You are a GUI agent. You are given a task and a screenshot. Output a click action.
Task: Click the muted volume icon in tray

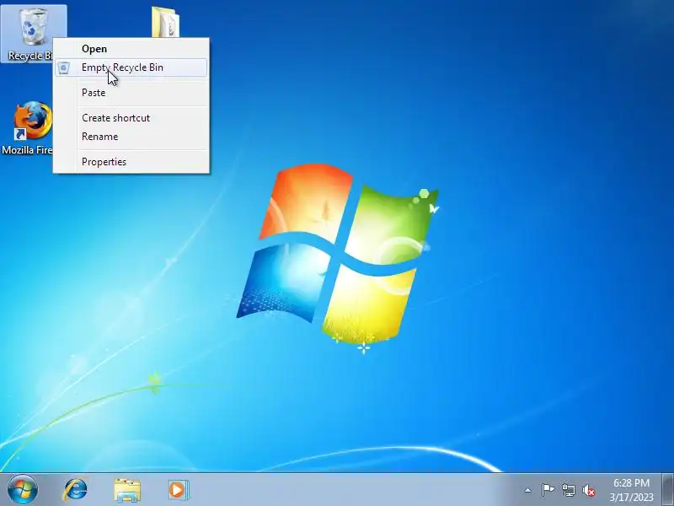(x=589, y=491)
